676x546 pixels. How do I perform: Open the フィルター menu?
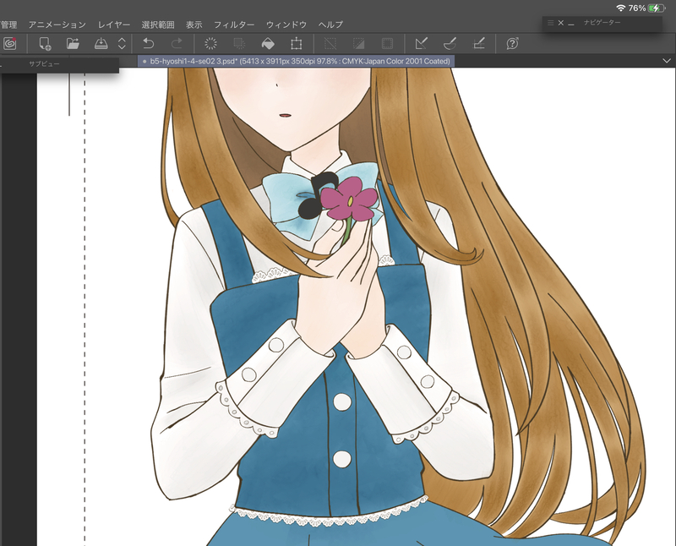234,25
